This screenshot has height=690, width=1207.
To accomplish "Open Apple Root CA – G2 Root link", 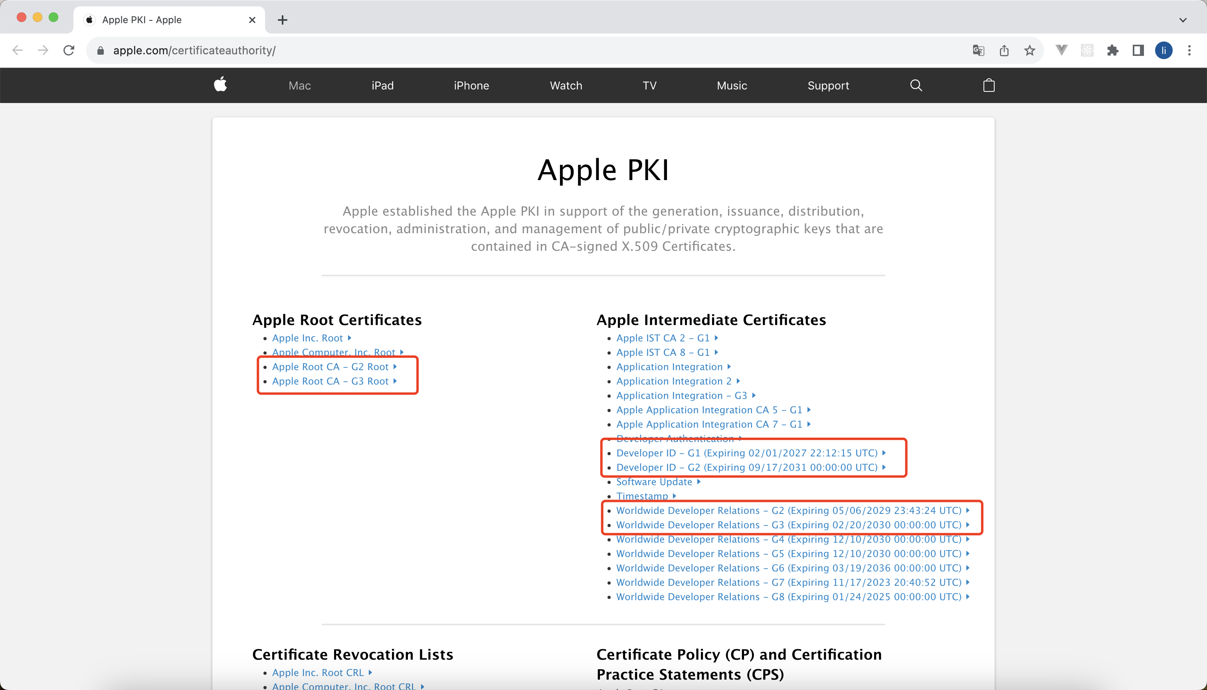I will 334,367.
